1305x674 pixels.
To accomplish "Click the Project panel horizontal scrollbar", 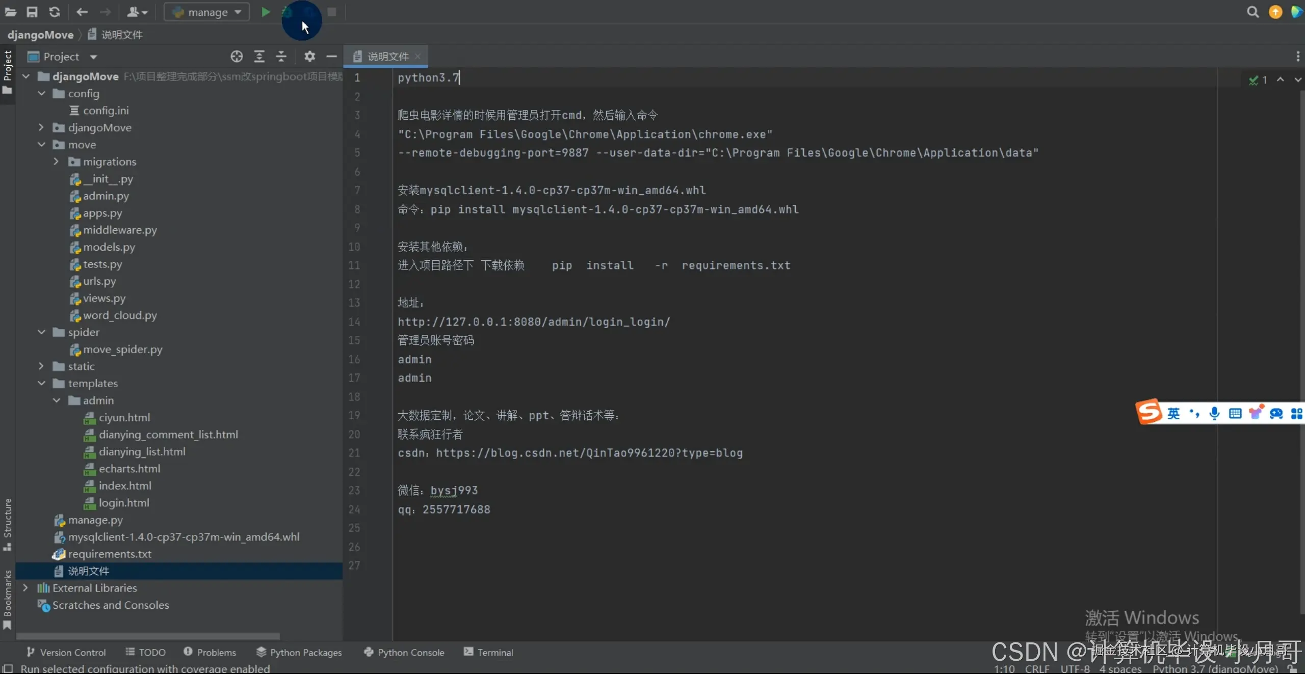I will pyautogui.click(x=148, y=636).
